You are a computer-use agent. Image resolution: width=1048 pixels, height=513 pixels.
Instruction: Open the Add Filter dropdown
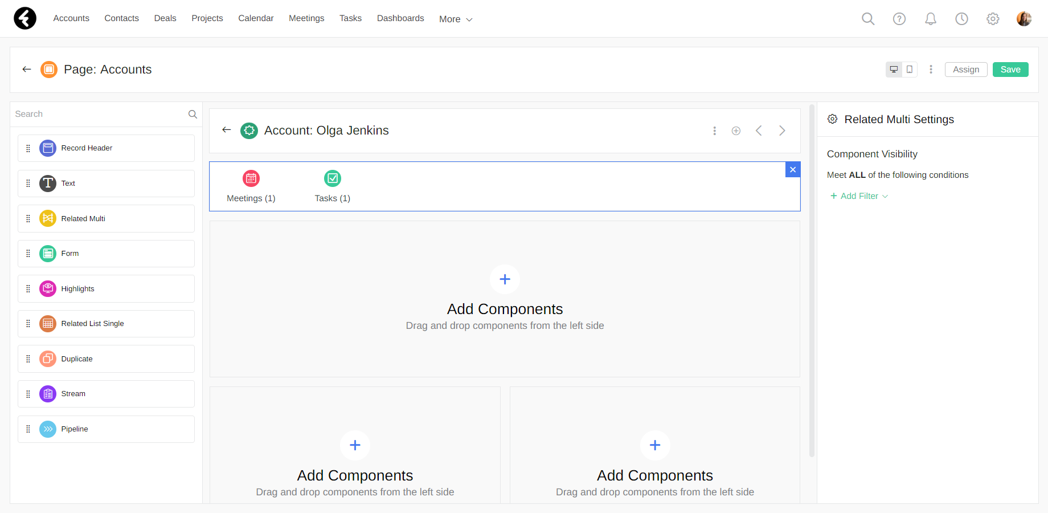click(x=859, y=196)
